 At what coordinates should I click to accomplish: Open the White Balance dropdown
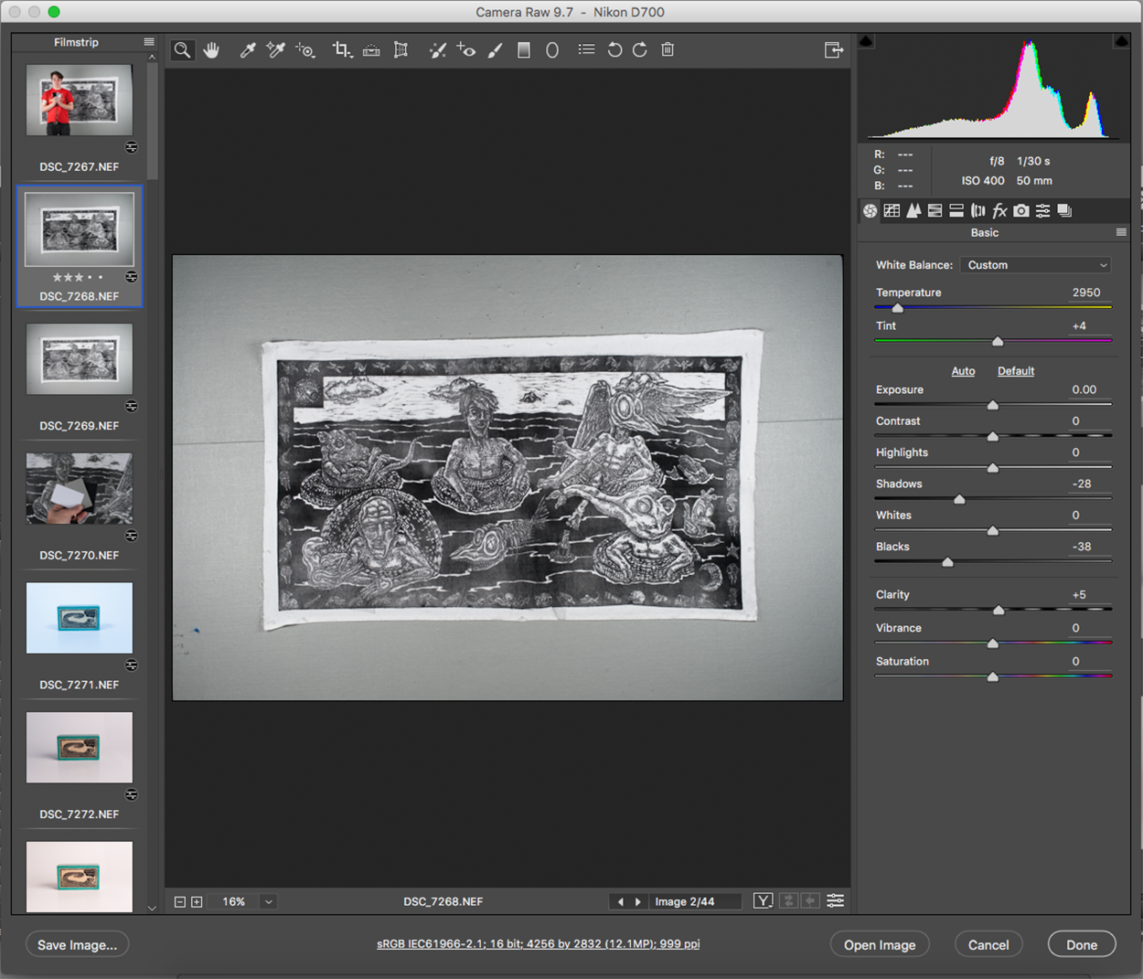(x=1036, y=265)
